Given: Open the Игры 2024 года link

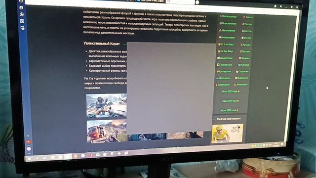Looking at the screenshot, I should [230, 101].
